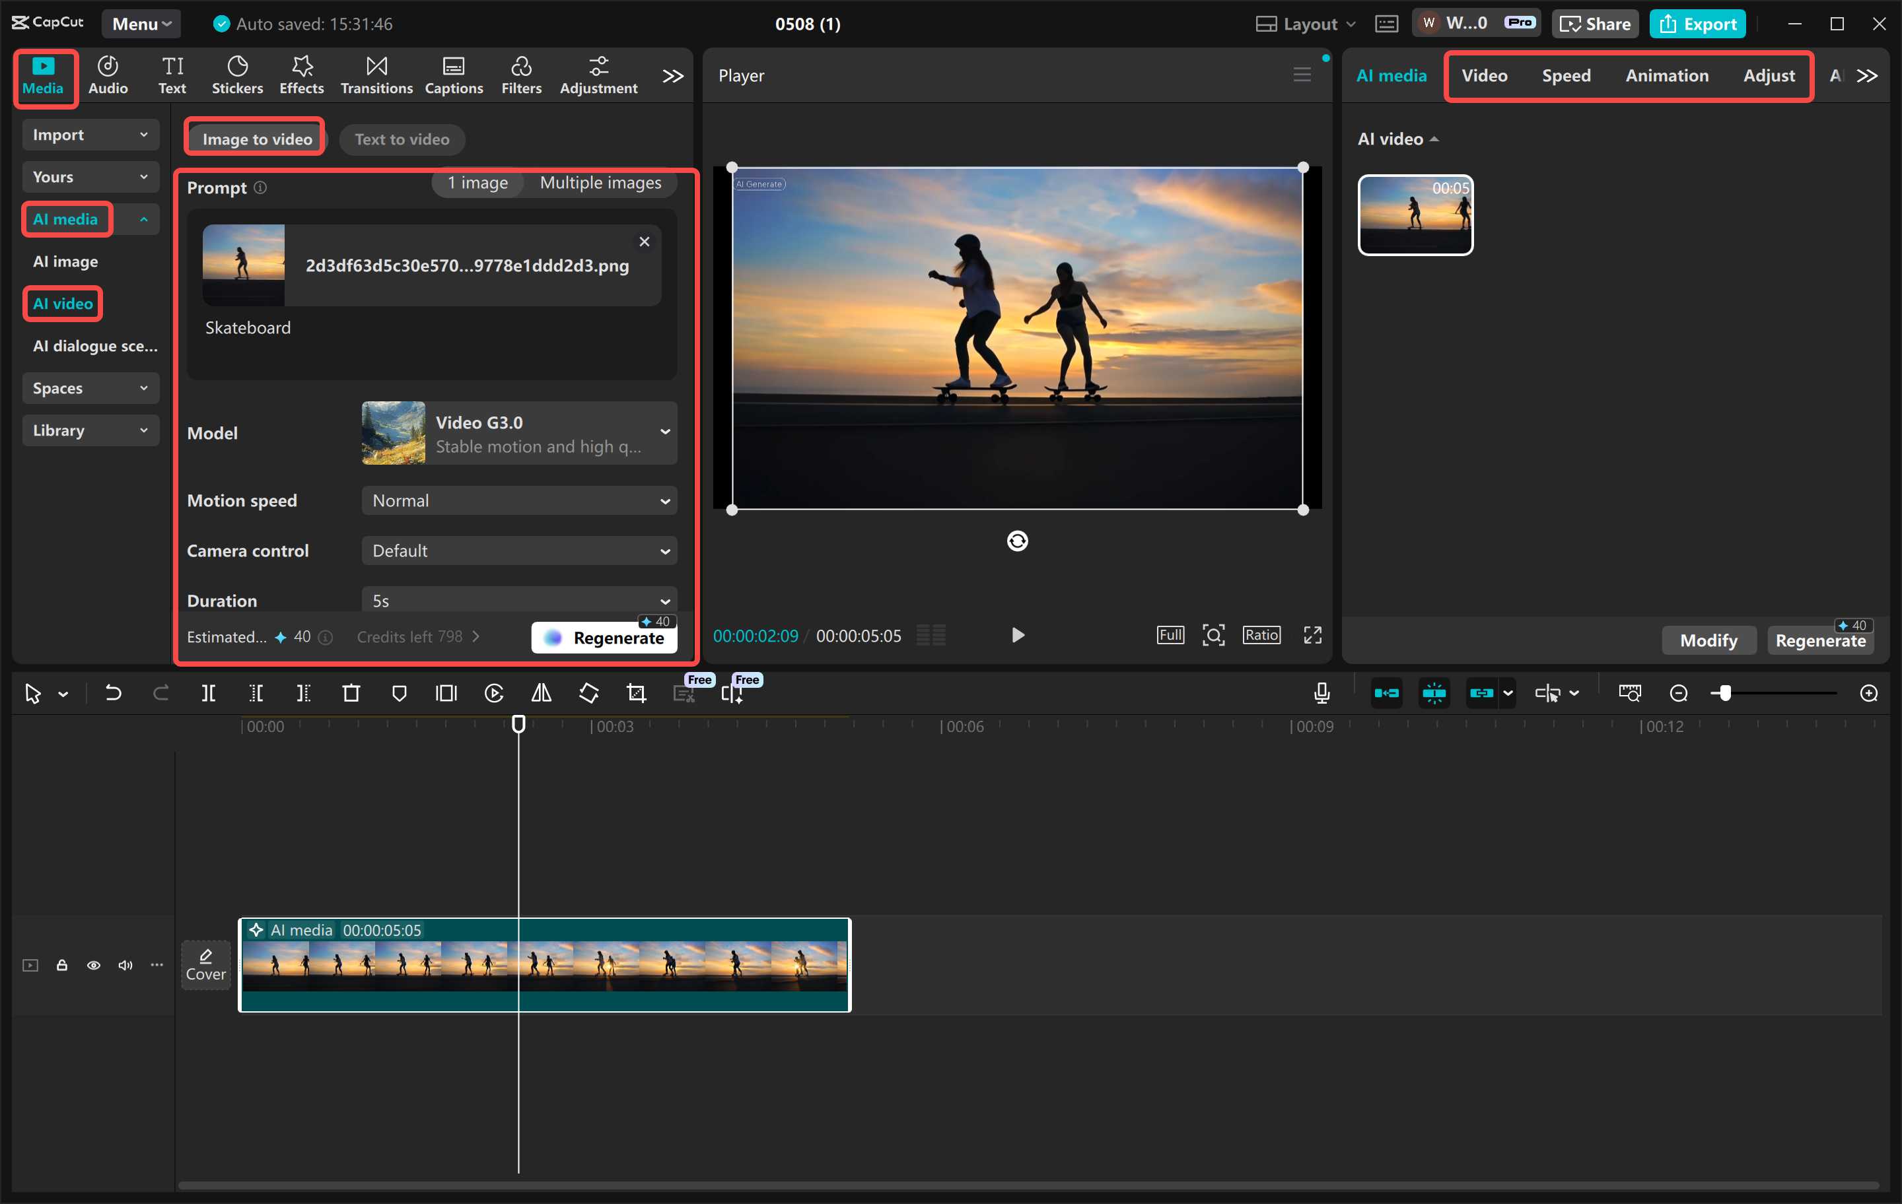Crop the selected clip
This screenshot has width=1902, height=1204.
[636, 693]
